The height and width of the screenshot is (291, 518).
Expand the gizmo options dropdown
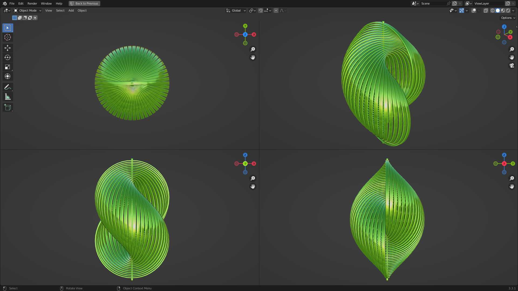pos(467,11)
